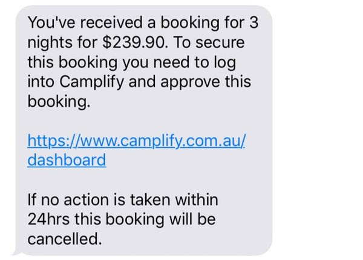Click the white area right of the bubble
Screen dimensions: 363x260
tap(318, 130)
